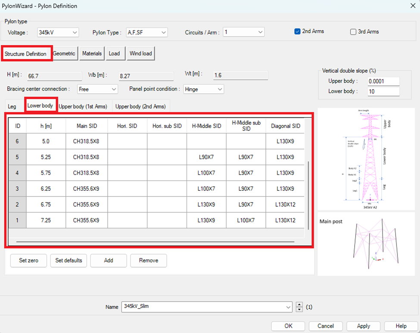420x333 pixels.
Task: Enable the 3rd Arms checkbox
Action: [x=353, y=32]
